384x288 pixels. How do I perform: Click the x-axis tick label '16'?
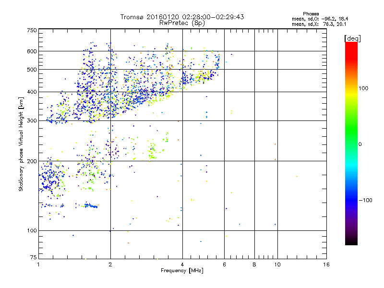point(326,264)
